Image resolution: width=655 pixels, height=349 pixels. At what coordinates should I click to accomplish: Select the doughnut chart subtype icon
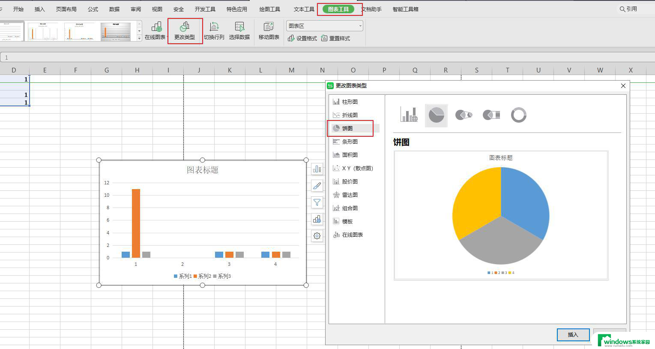[518, 115]
